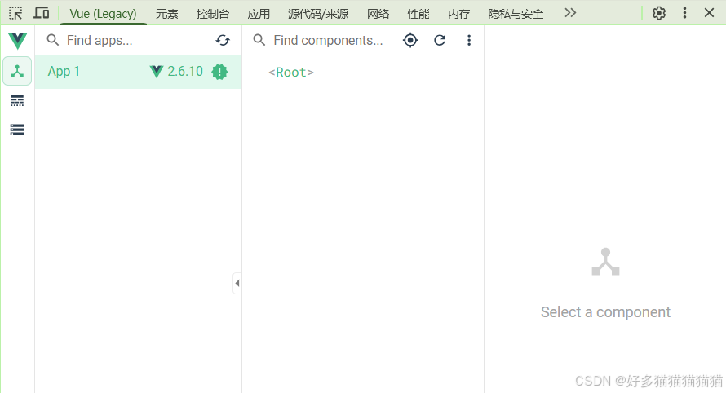The image size is (726, 393).
Task: Close the DevTools panel
Action: coord(709,13)
